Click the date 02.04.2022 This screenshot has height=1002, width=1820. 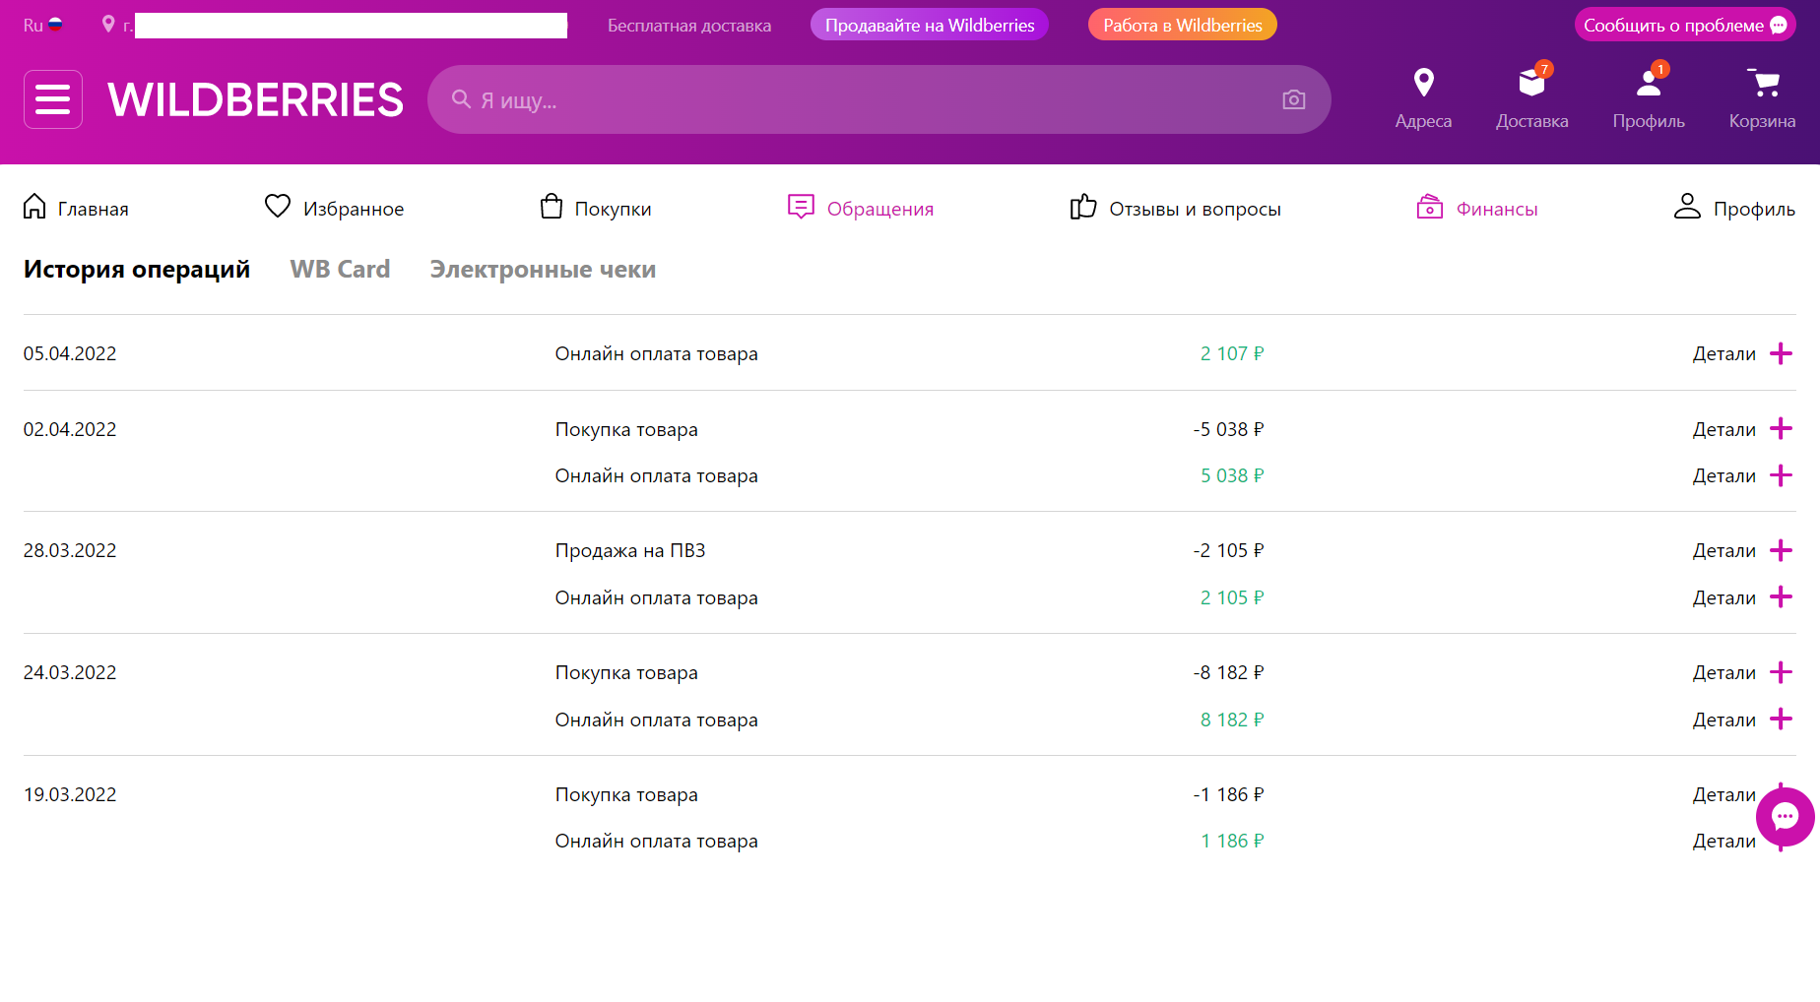pyautogui.click(x=70, y=429)
